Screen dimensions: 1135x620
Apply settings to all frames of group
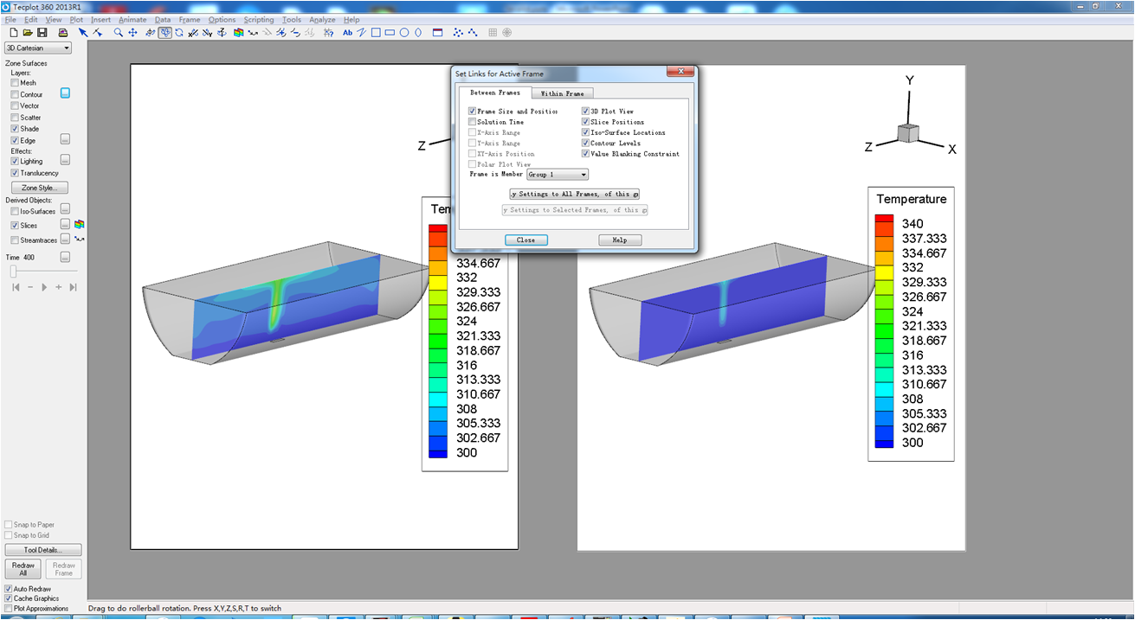click(574, 194)
